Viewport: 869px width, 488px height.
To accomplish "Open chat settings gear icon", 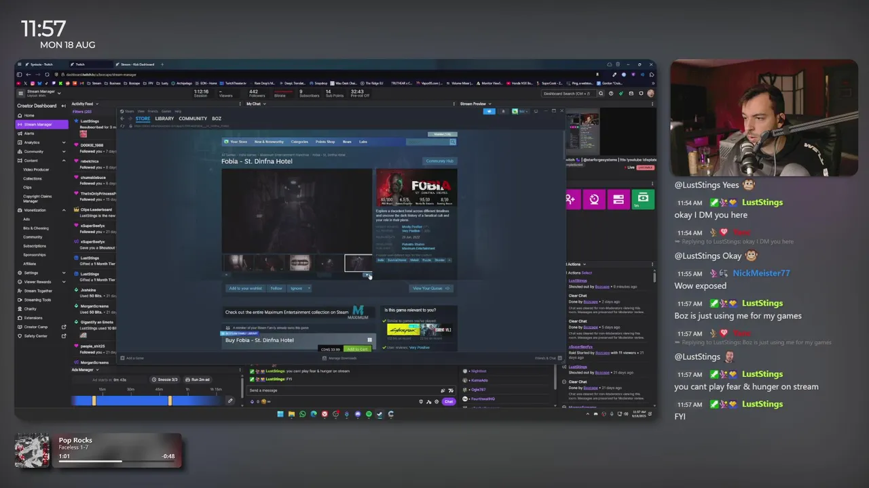I will point(437,402).
